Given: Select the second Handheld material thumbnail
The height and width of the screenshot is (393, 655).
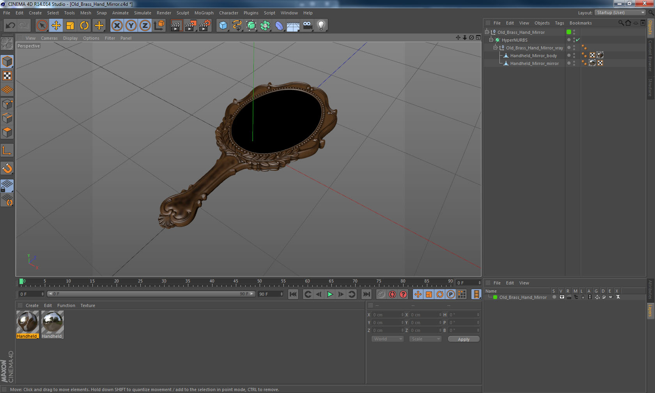Looking at the screenshot, I should tap(52, 325).
